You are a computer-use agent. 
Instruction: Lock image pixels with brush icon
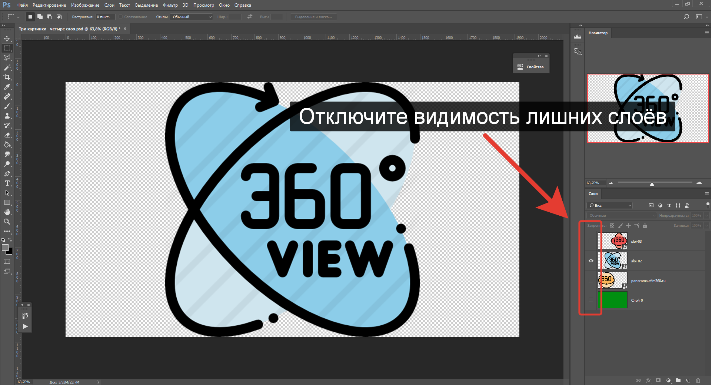click(x=620, y=226)
